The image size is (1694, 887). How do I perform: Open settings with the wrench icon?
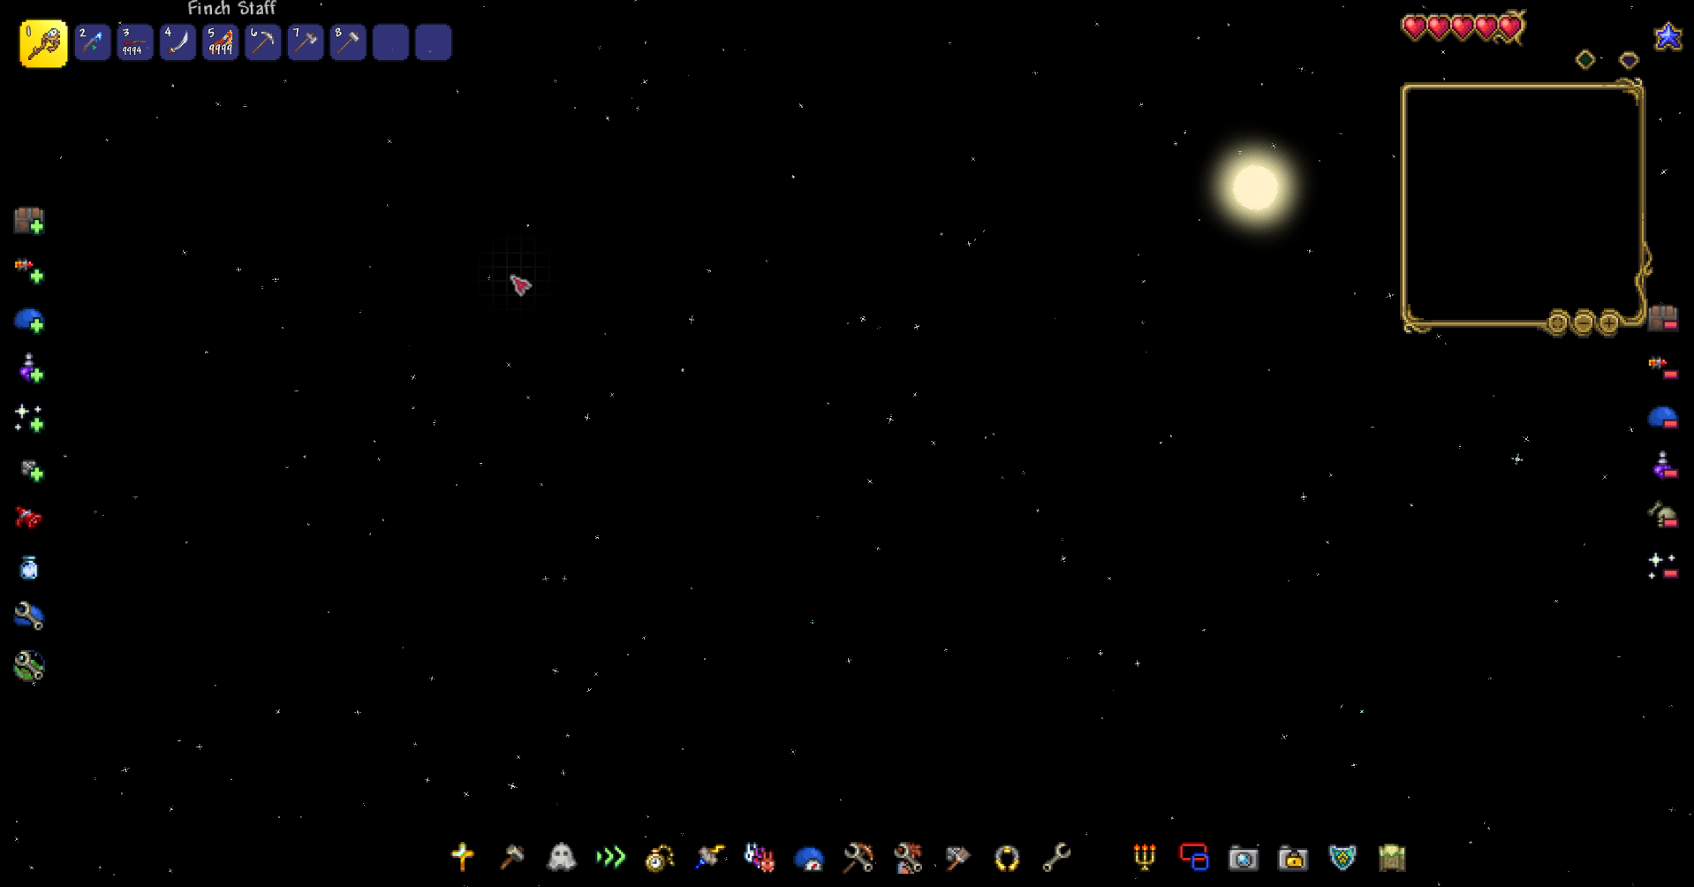tap(1056, 856)
